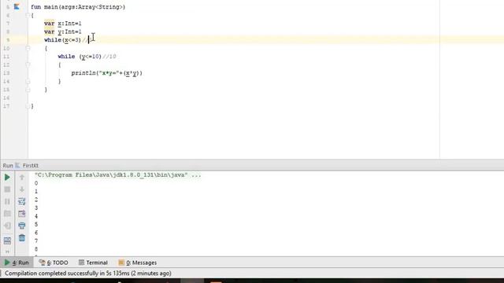Click the Restore layout icon

click(x=7, y=241)
